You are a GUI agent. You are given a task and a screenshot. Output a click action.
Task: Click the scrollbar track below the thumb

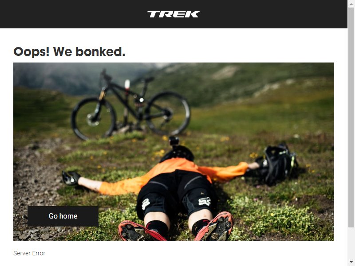coord(351,243)
